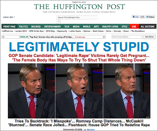Open the Style section

pos(125,27)
